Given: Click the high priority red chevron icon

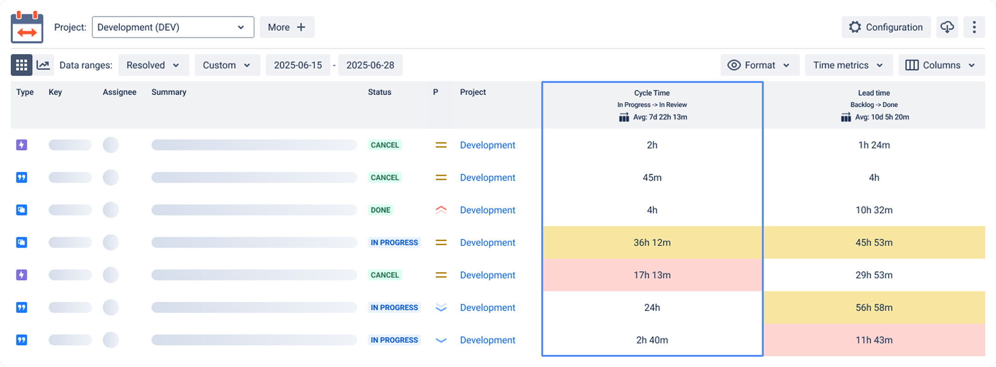Looking at the screenshot, I should [x=441, y=210].
